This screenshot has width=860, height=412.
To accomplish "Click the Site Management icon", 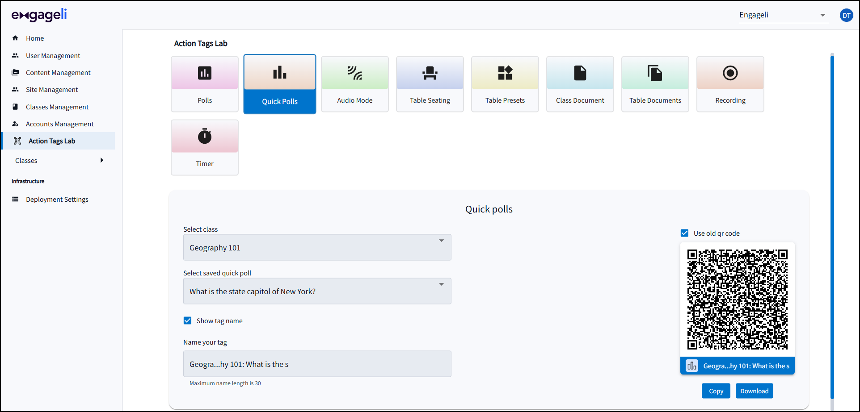I will [15, 89].
